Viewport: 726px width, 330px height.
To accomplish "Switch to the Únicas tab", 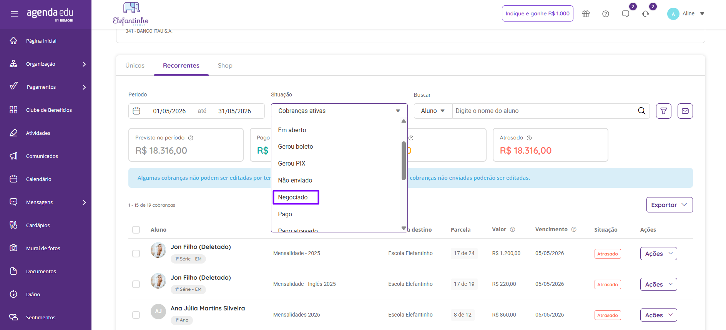I will (135, 66).
